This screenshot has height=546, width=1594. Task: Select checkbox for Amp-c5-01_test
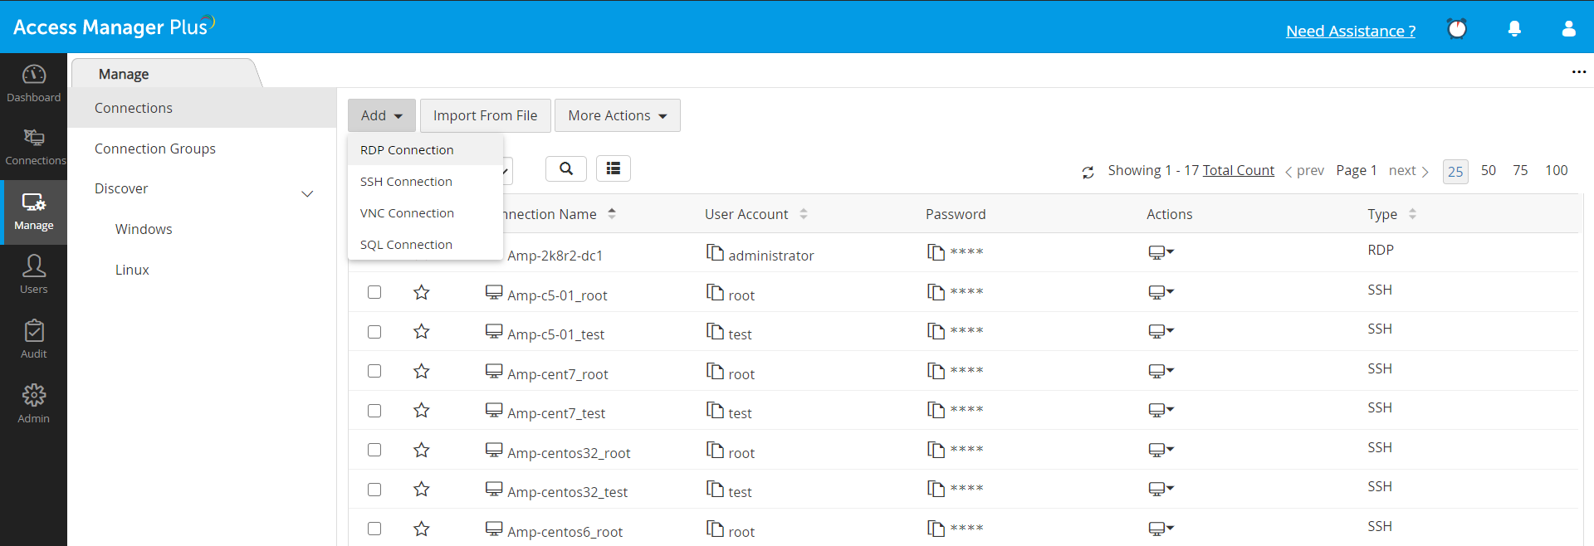pos(374,332)
